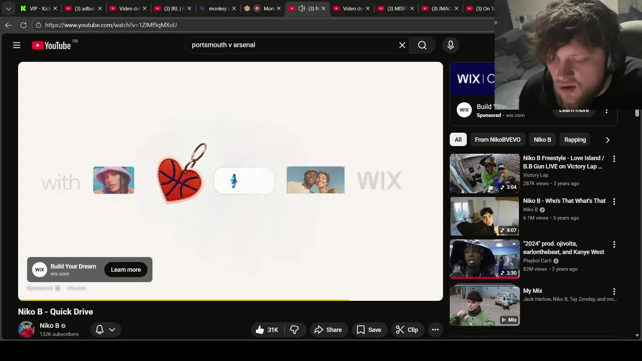Screen dimensions: 642x361
Task: Mute audio icon on playing tab
Action: coord(302,9)
